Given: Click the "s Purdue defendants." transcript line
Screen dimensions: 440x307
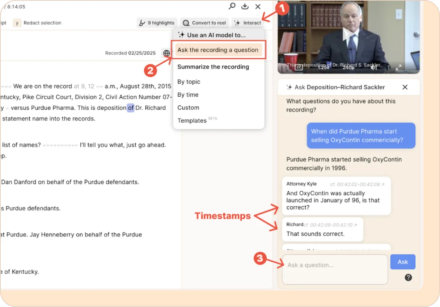Looking at the screenshot, I should click(x=30, y=209).
